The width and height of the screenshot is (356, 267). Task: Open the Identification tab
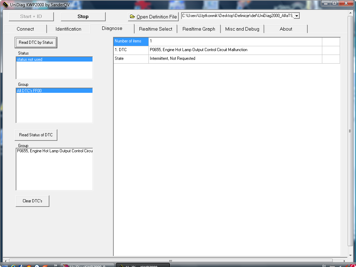(68, 29)
